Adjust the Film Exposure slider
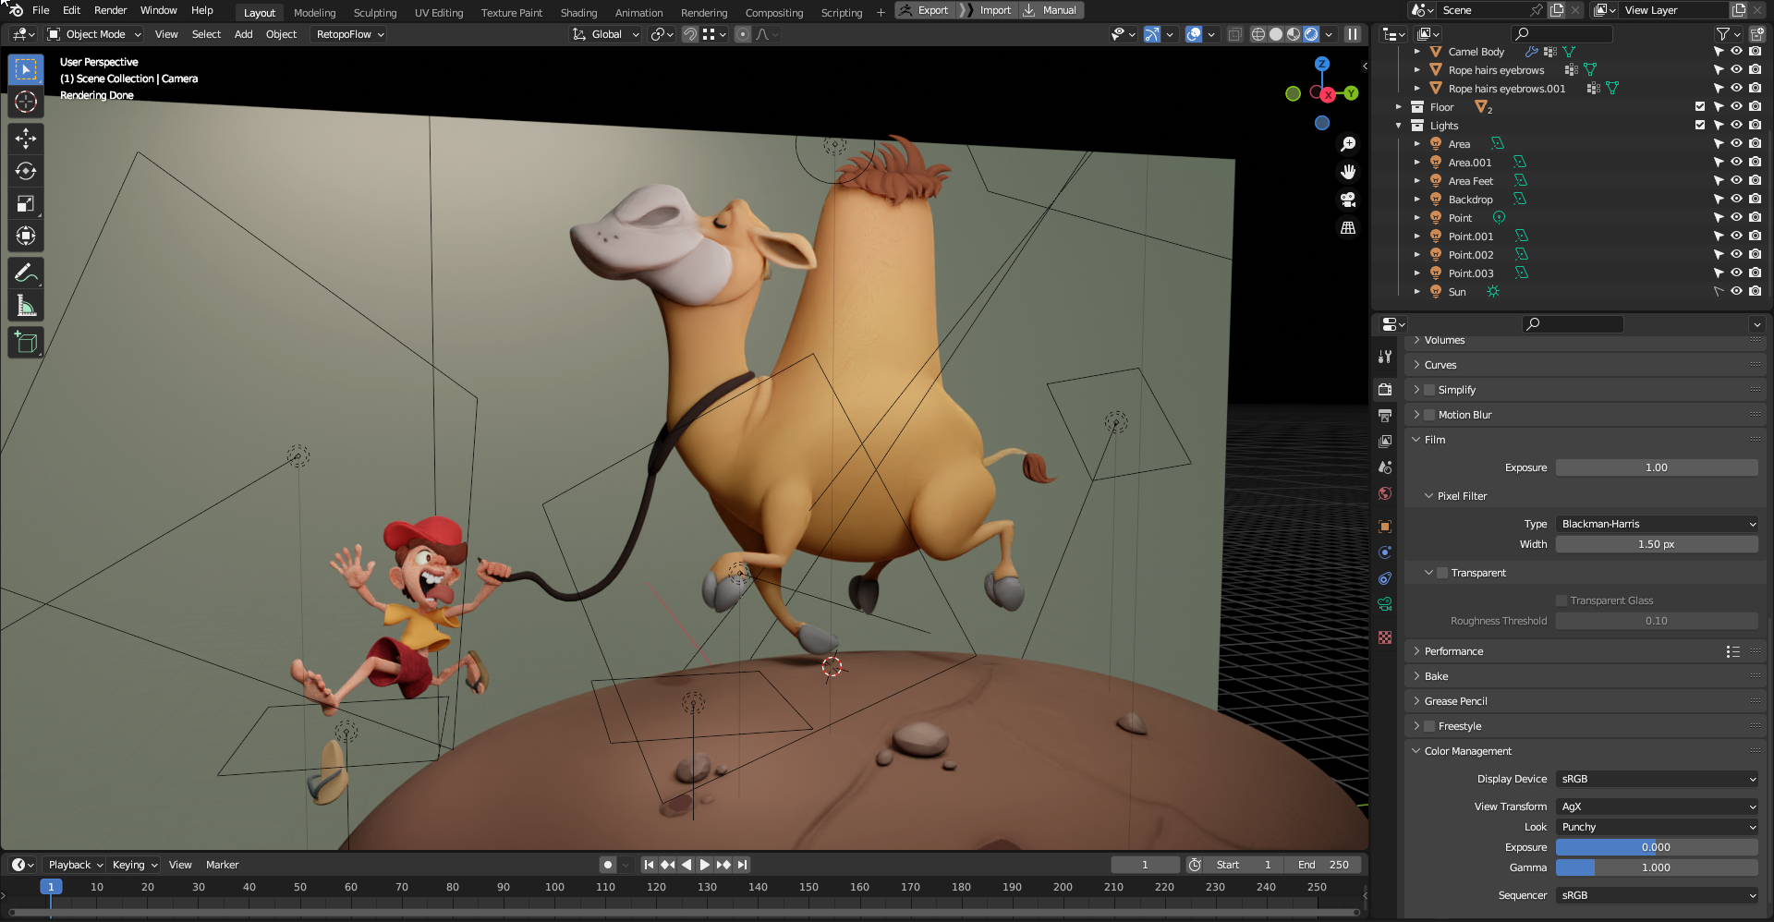 click(x=1657, y=467)
